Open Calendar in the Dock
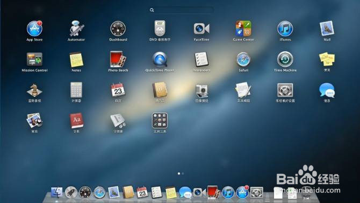The width and height of the screenshot is (360, 203). [142, 192]
